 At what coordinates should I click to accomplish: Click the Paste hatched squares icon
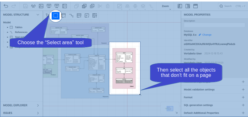pyautogui.click(x=84, y=6)
